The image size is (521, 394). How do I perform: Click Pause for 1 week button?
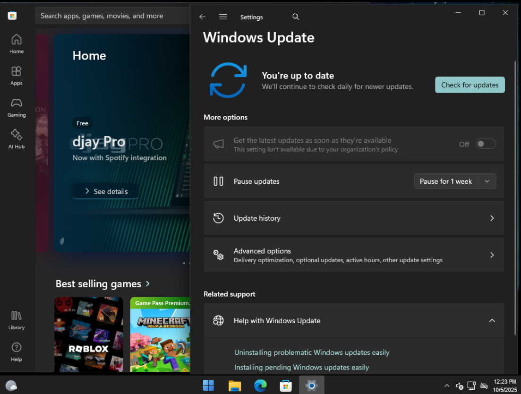[446, 181]
